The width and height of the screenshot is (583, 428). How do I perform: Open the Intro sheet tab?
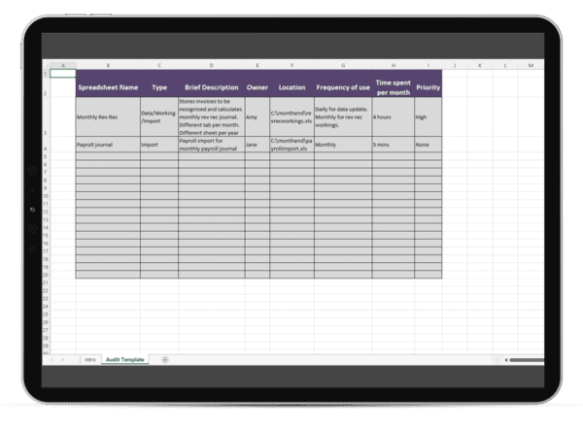90,360
